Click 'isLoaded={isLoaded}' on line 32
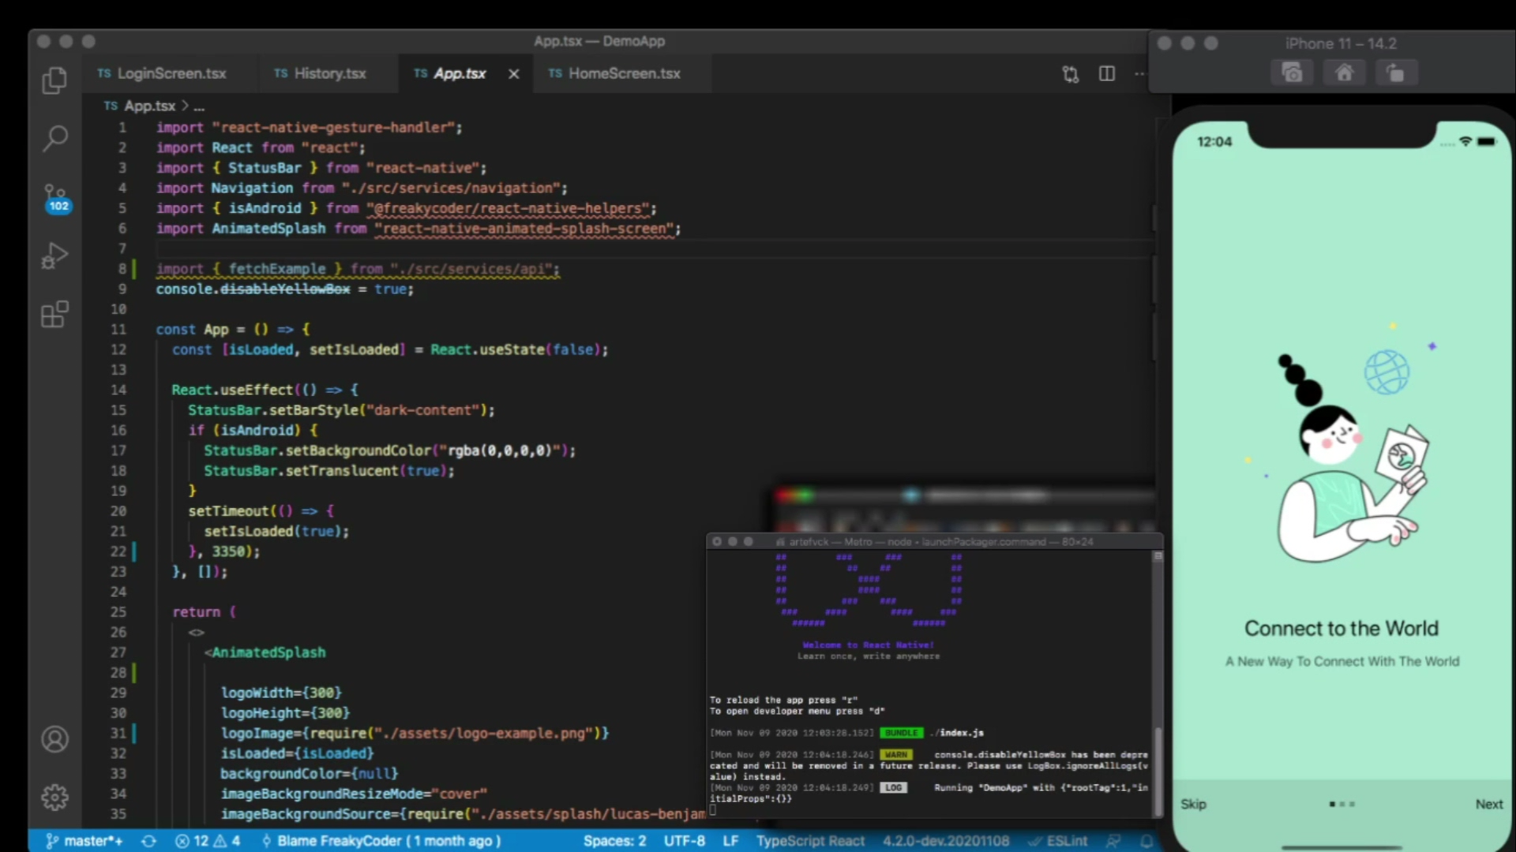Image resolution: width=1516 pixels, height=852 pixels. tap(297, 753)
